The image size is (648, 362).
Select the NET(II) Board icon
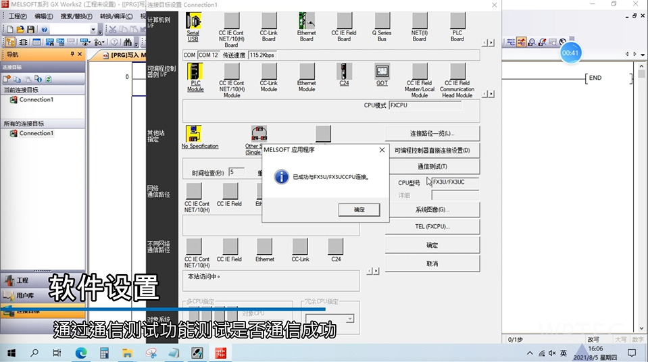click(420, 21)
